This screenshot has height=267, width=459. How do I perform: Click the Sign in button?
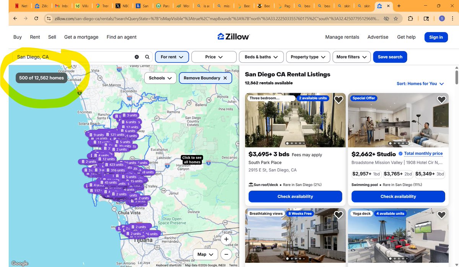click(436, 37)
